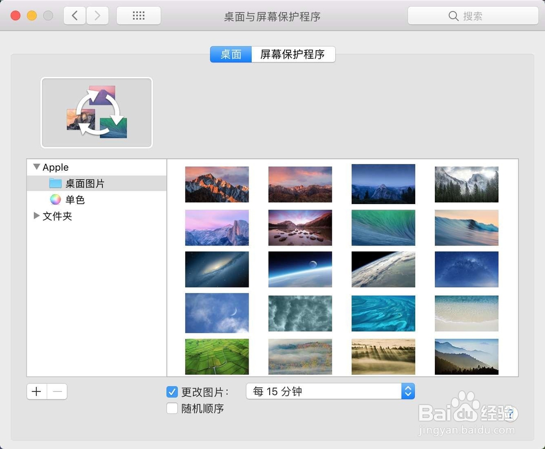This screenshot has width=545, height=449.
Task: Enable the 随机顺序 checkbox
Action: click(172, 408)
